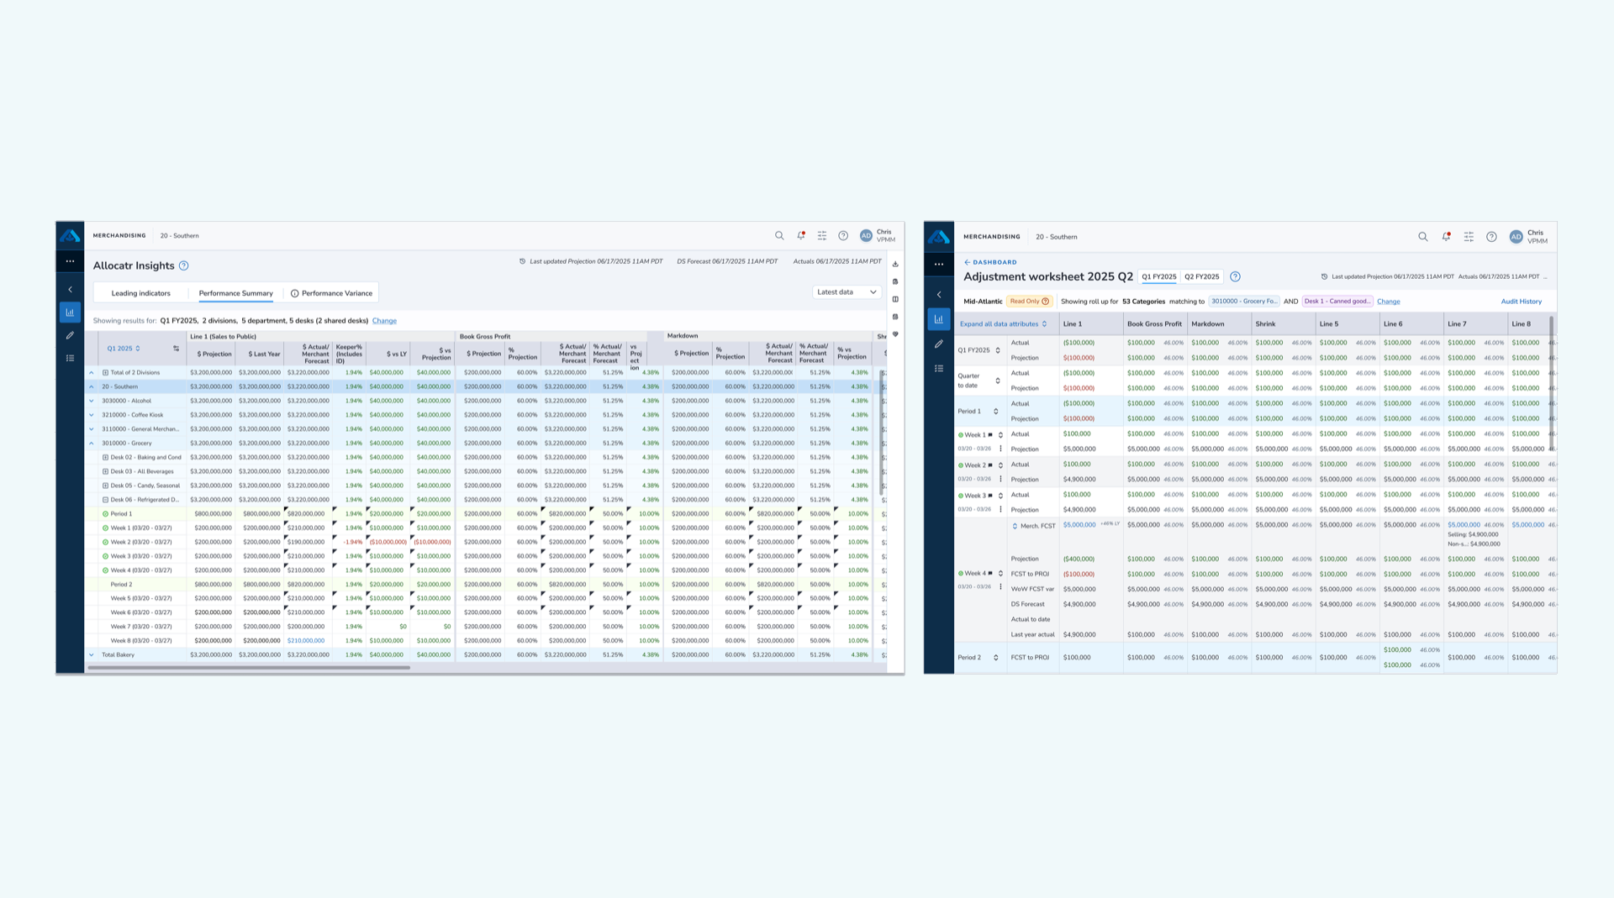Click the Period 1 row in Insights table
Screen dimensions: 1614x898
(x=486, y=514)
